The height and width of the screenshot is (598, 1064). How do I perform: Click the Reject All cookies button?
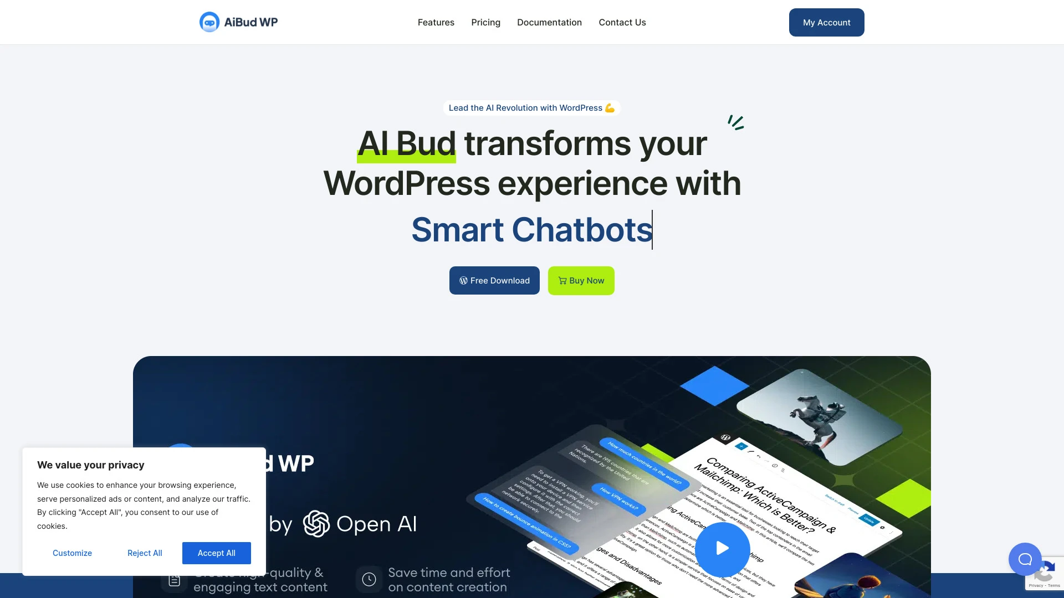[x=145, y=553]
